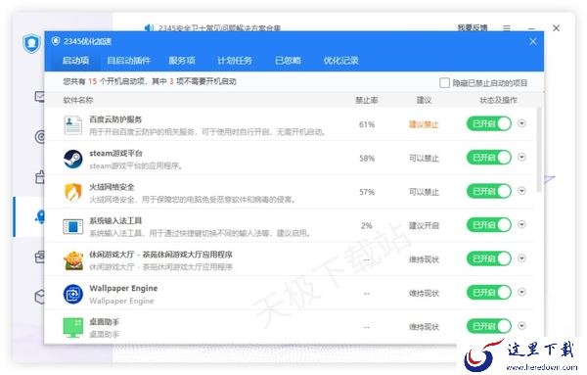Expand options arrow for 百度云防护服务
Viewport: 587px width, 375px height.
pyautogui.click(x=521, y=123)
